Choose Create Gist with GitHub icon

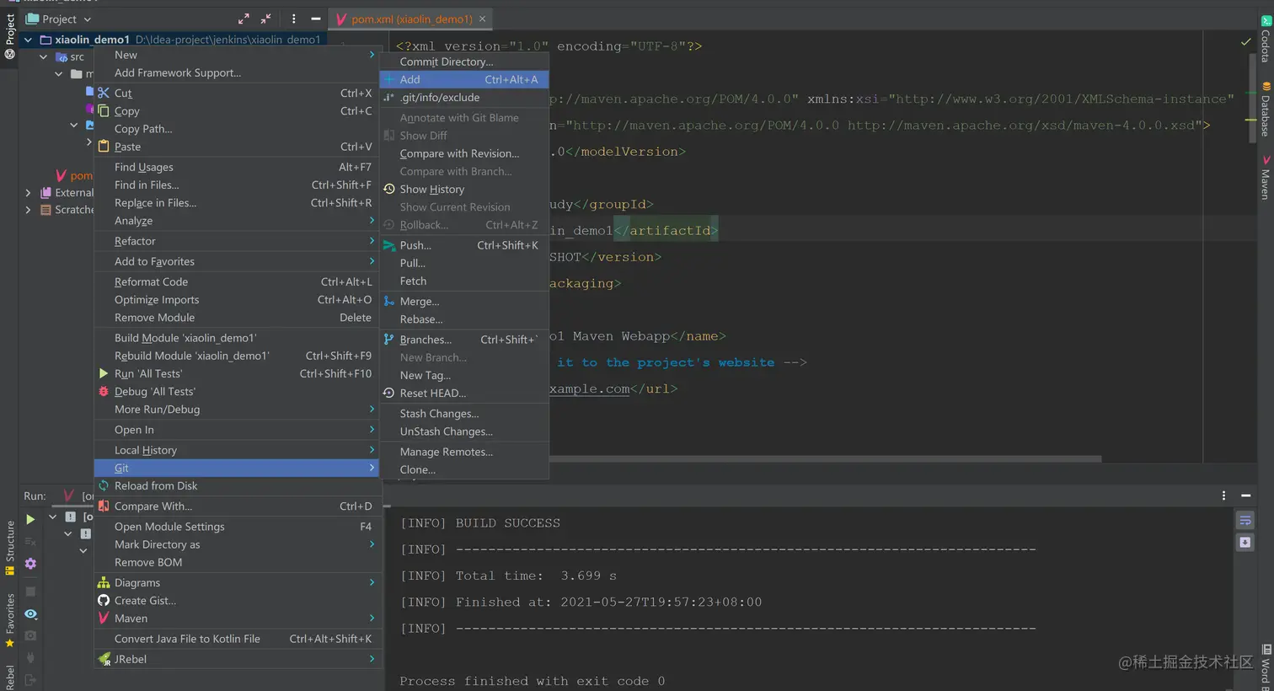(x=236, y=601)
